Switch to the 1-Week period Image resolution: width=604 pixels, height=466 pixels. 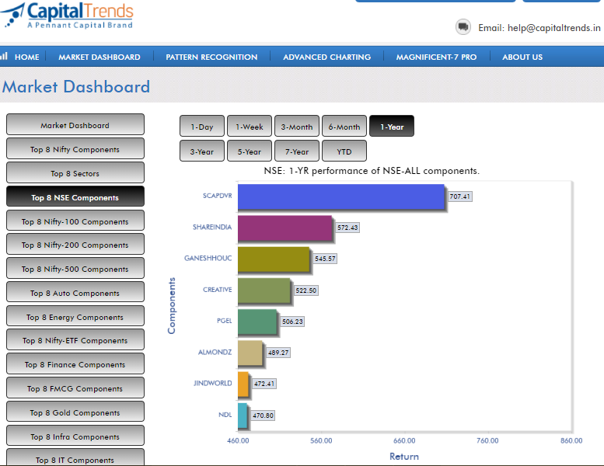tap(250, 127)
